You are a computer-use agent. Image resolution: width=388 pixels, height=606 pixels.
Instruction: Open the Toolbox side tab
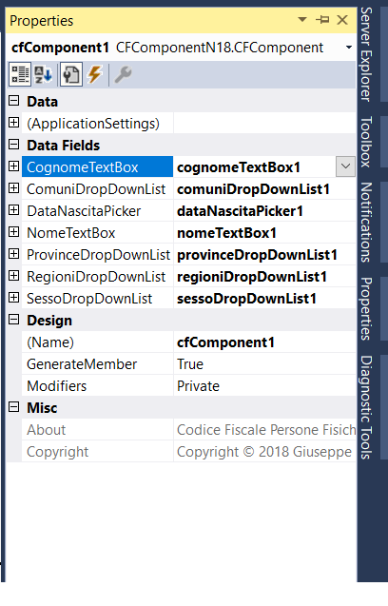[366, 142]
